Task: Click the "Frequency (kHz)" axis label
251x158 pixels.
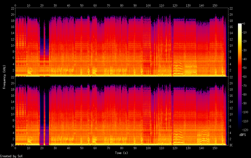Action: tap(4, 77)
